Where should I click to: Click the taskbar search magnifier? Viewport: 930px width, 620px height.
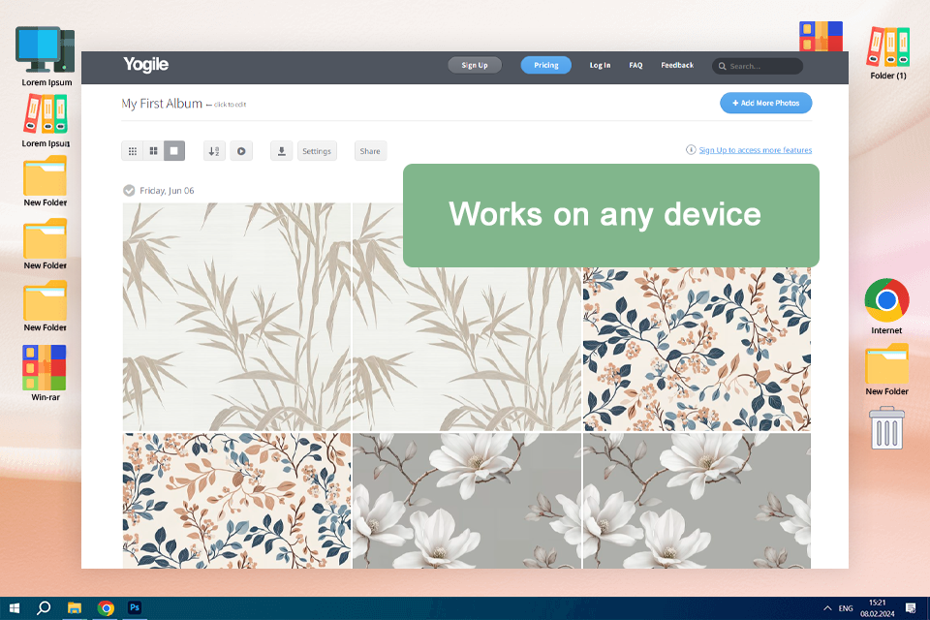[44, 608]
